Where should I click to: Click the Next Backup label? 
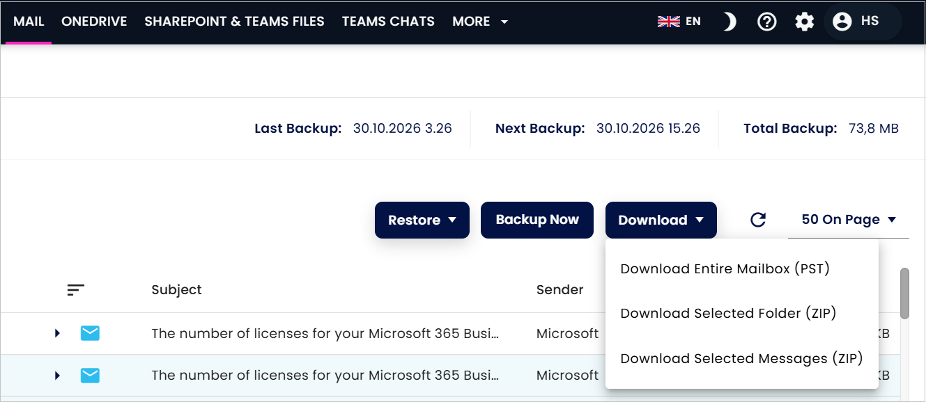coord(540,129)
